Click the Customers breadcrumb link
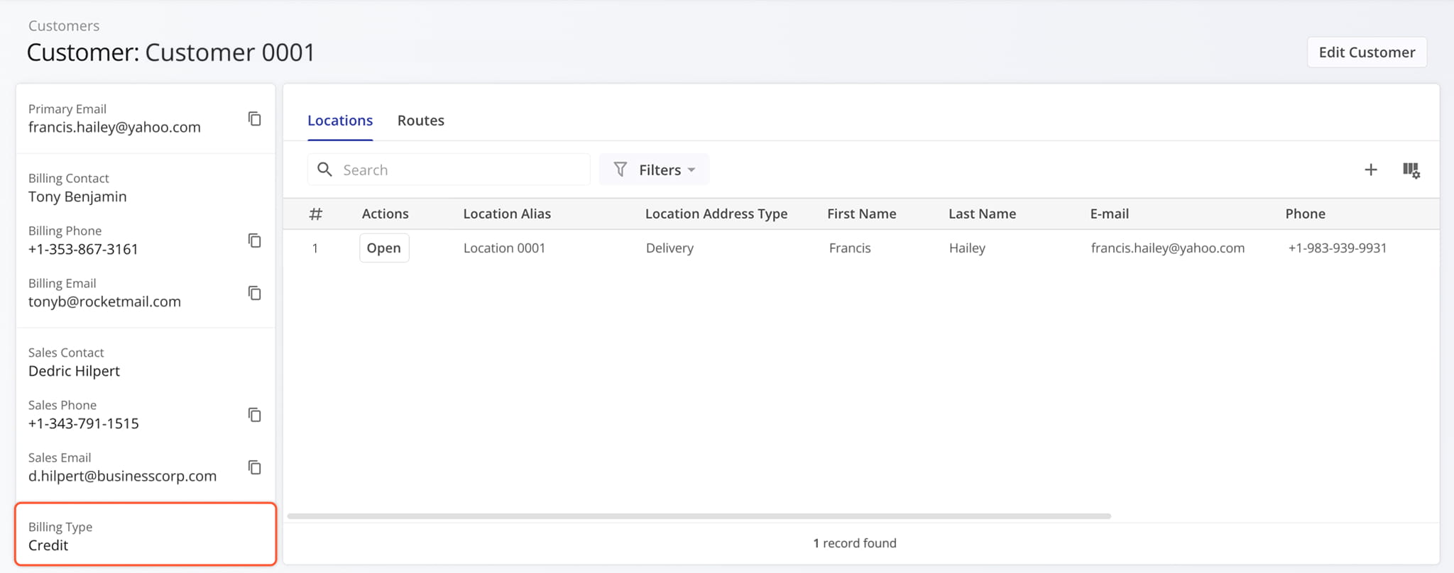The height and width of the screenshot is (573, 1454). [64, 26]
